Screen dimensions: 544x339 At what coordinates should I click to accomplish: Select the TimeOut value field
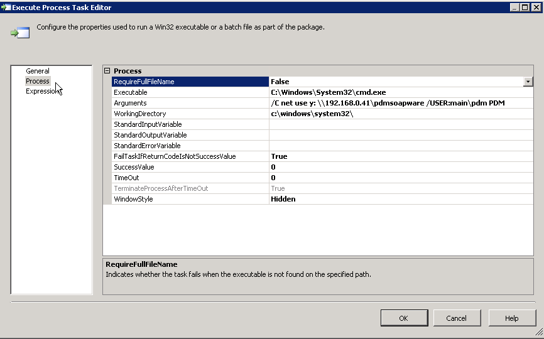point(400,178)
